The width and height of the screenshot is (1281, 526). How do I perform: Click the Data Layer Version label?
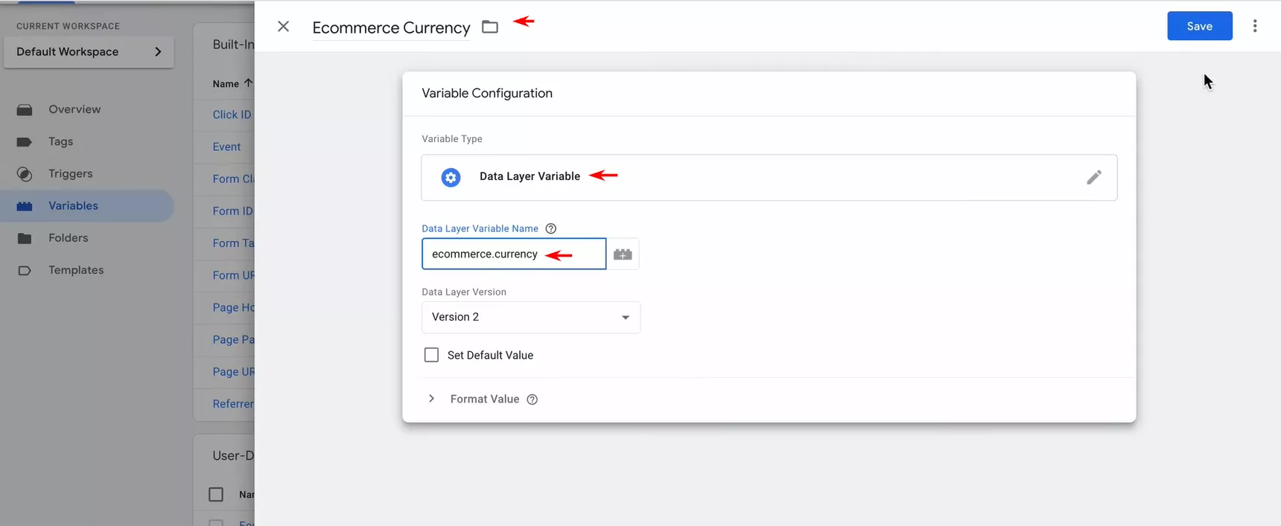(x=464, y=292)
